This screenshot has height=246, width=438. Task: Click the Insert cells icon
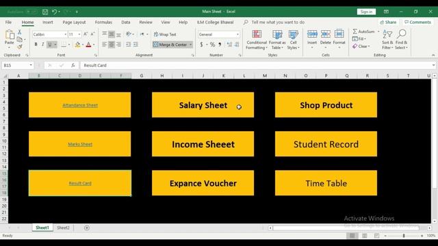(x=312, y=34)
